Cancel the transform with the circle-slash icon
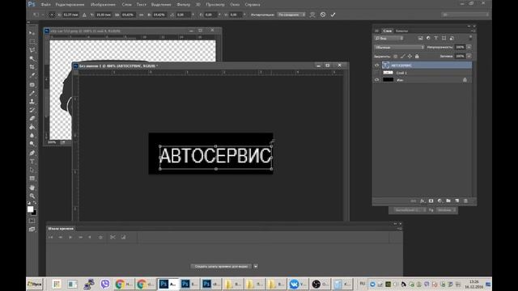 (323, 15)
